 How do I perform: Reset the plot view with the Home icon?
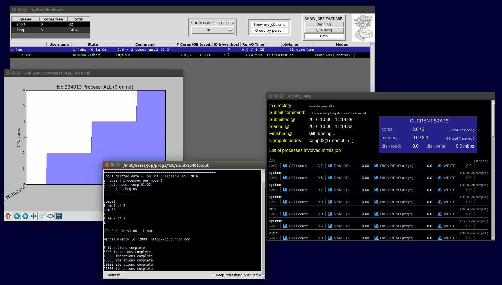pos(8,216)
